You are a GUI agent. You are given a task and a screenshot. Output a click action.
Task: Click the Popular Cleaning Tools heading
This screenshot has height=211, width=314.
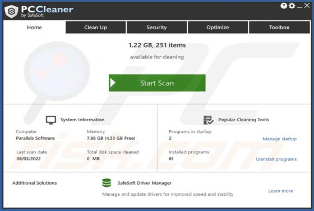[x=243, y=120]
